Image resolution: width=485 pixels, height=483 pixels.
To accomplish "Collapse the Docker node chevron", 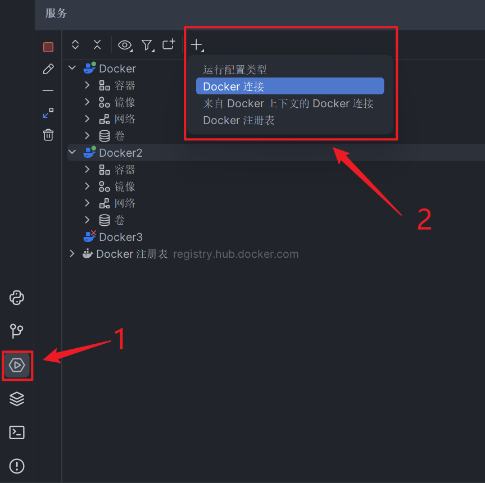I will (72, 68).
